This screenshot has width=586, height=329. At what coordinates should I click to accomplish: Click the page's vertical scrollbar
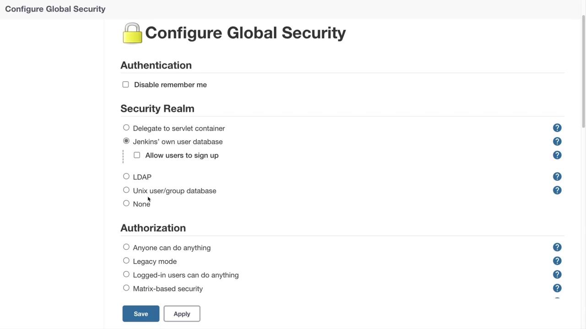583,73
